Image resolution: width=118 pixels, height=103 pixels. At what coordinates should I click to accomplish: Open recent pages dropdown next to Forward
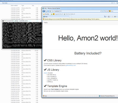[x=48, y=11]
